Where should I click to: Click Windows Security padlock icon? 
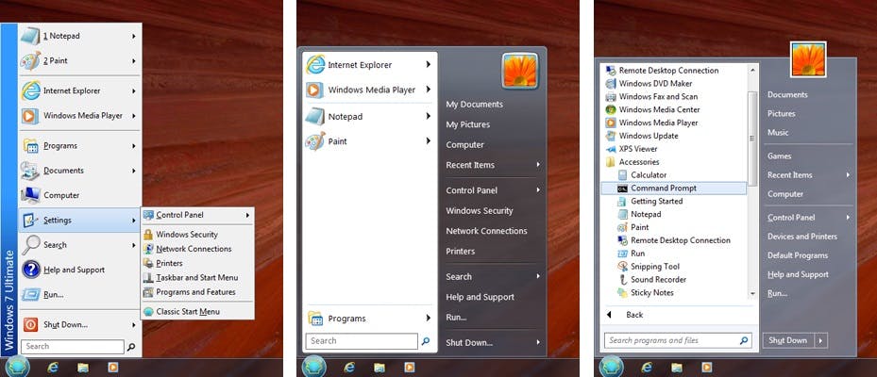[148, 235]
